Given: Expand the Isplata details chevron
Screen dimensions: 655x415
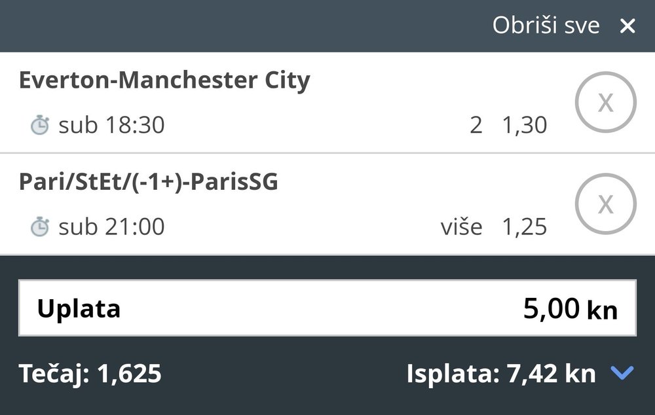Looking at the screenshot, I should [622, 374].
